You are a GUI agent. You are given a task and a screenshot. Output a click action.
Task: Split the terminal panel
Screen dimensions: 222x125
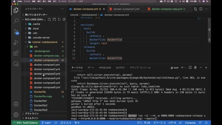(x=190, y=68)
